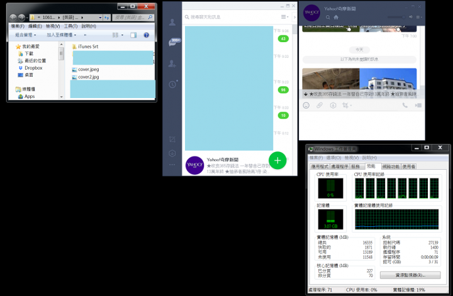This screenshot has width=453, height=296.
Task: Adjust volume slider in Yahoo chat header
Action: 396,17
